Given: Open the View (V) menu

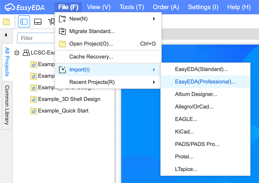Looking at the screenshot, I should (x=99, y=7).
